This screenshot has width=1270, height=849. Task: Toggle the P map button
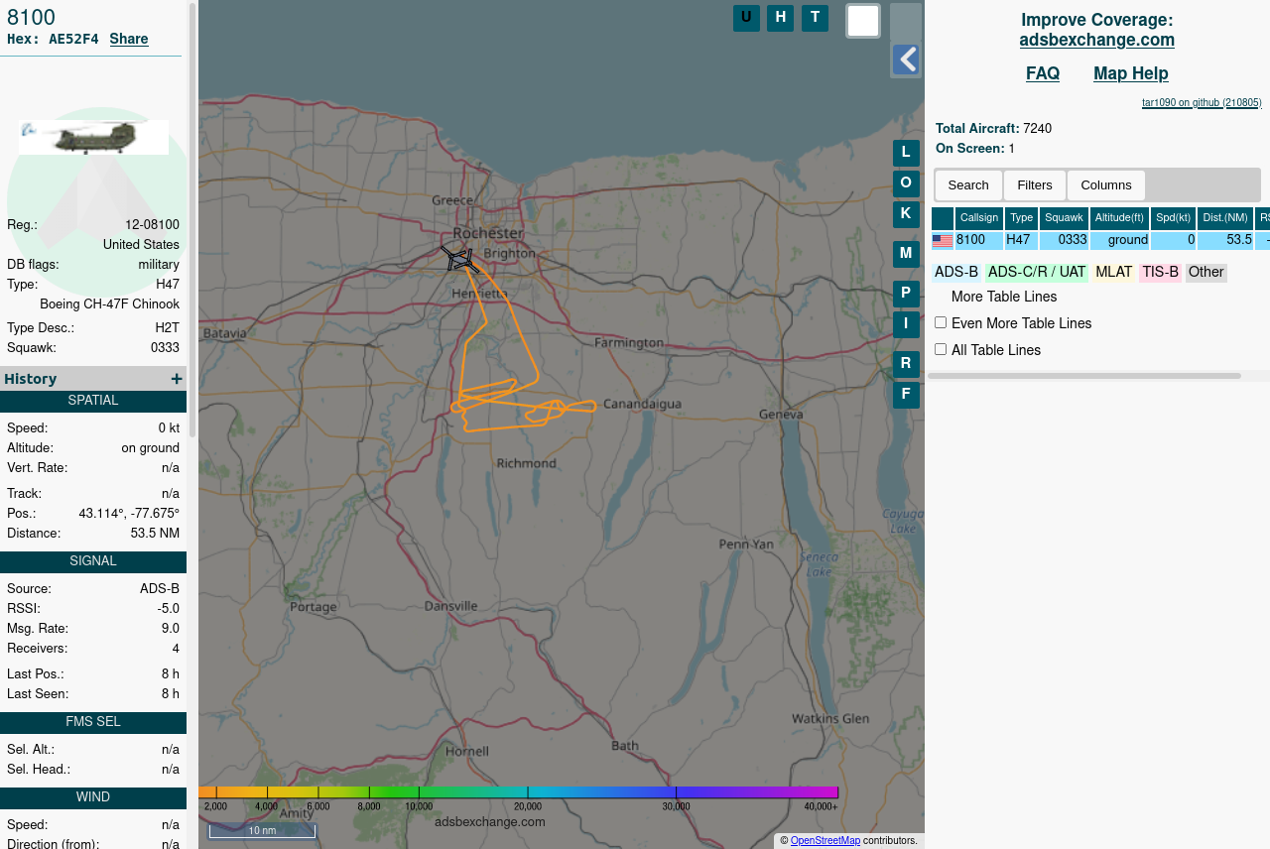pos(906,294)
